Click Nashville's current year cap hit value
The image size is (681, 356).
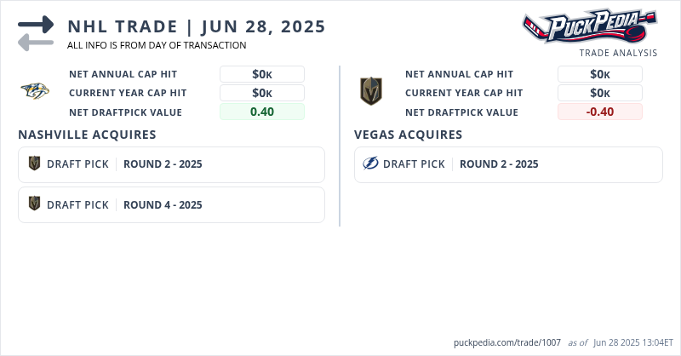point(261,93)
